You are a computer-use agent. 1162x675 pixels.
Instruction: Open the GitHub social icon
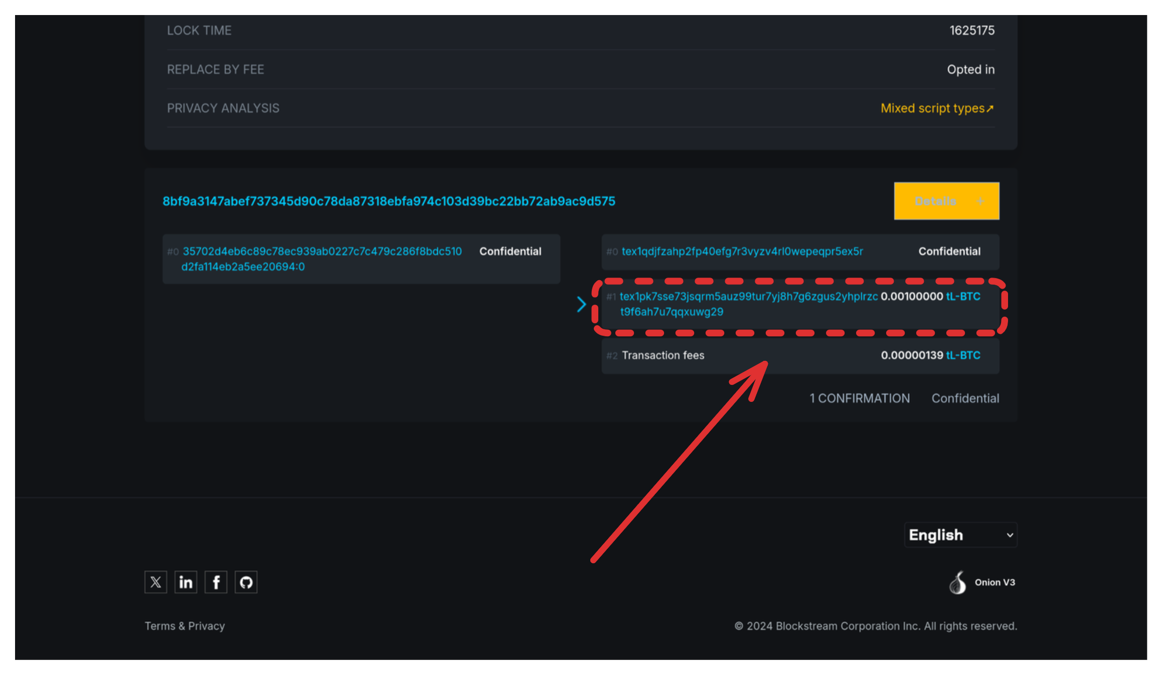coord(246,582)
